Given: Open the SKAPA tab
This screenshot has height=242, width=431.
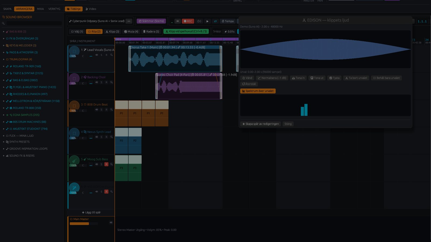Looking at the screenshot, I should [7, 9].
